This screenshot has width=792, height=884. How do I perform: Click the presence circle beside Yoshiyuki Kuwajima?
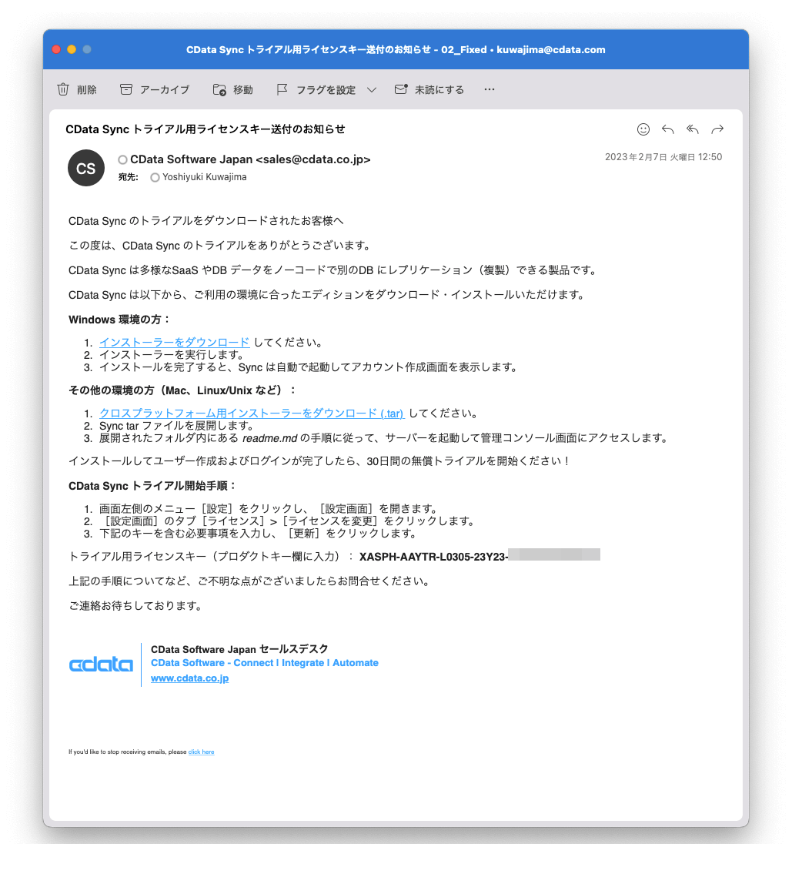tap(155, 178)
